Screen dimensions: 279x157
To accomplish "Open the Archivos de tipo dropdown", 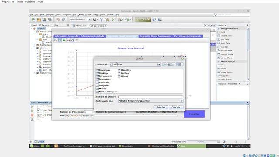I will [181, 101].
